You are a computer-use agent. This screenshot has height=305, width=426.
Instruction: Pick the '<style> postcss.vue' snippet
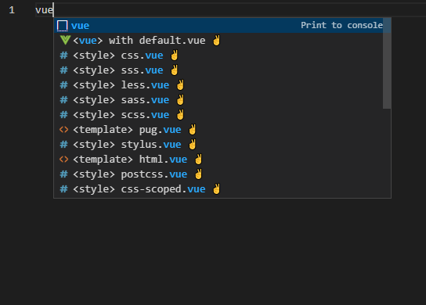pos(222,174)
